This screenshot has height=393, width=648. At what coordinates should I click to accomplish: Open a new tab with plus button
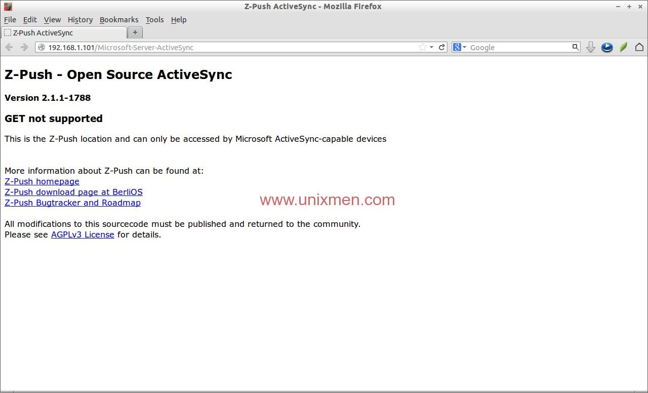[x=135, y=32]
